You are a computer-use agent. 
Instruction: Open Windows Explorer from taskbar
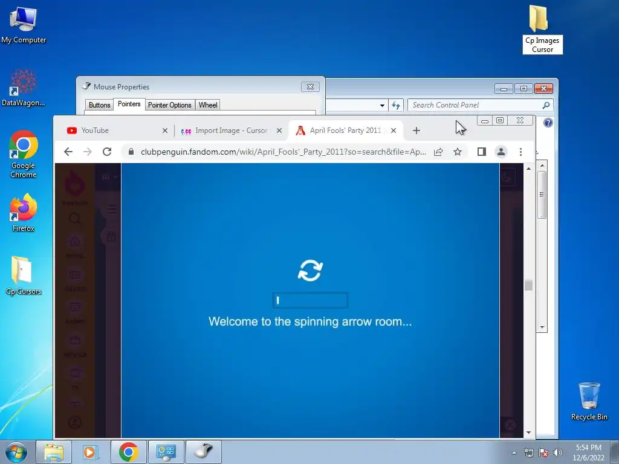point(54,452)
